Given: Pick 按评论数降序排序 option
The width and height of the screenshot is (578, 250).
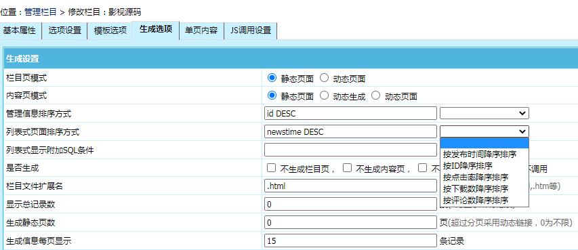Looking at the screenshot, I should (x=484, y=201).
